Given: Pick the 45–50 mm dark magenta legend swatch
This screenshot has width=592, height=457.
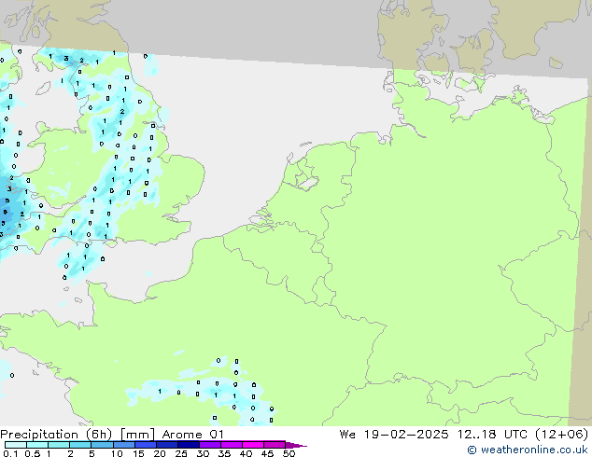Looking at the screenshot, I should [275, 445].
